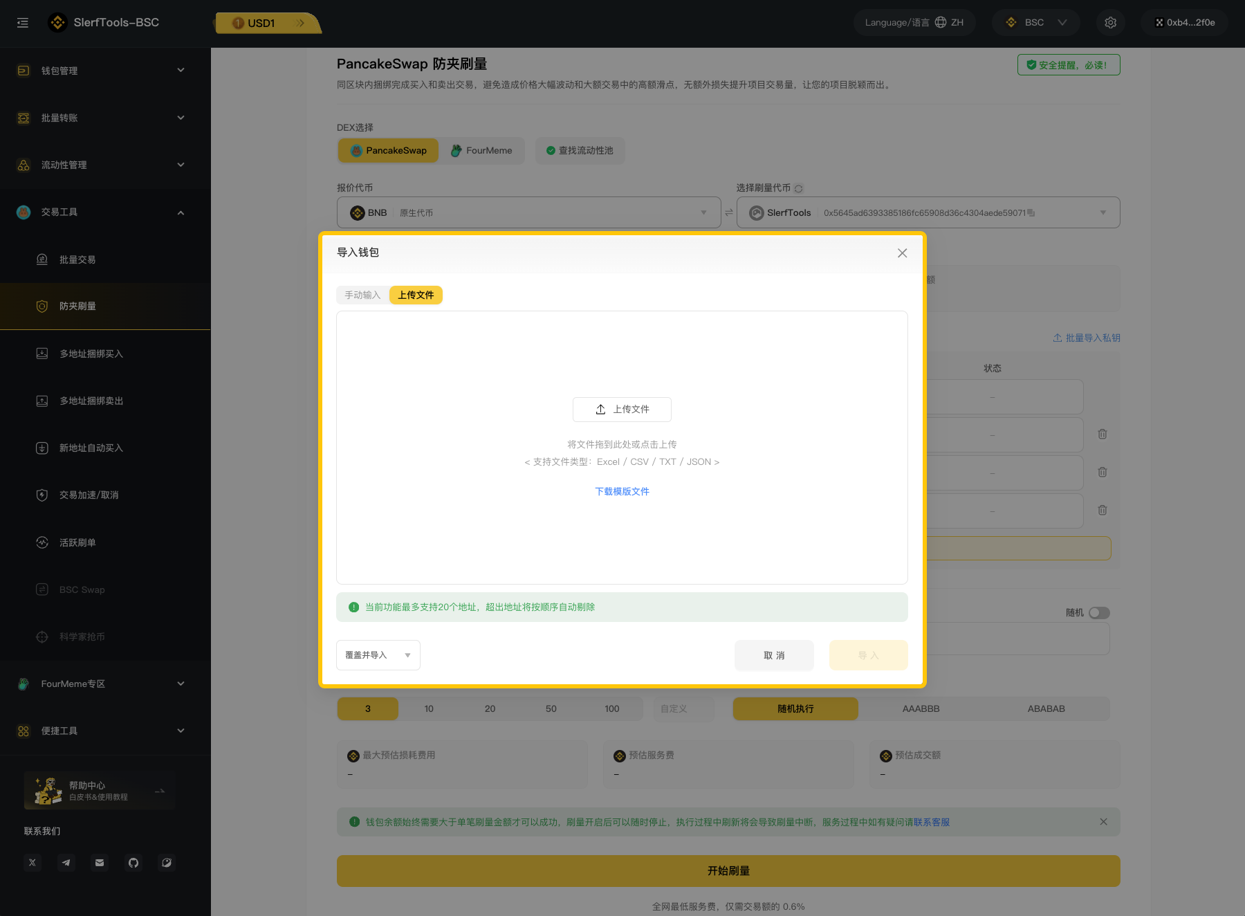Click the sidebar collapse hamburger icon
The width and height of the screenshot is (1245, 916).
(x=23, y=23)
